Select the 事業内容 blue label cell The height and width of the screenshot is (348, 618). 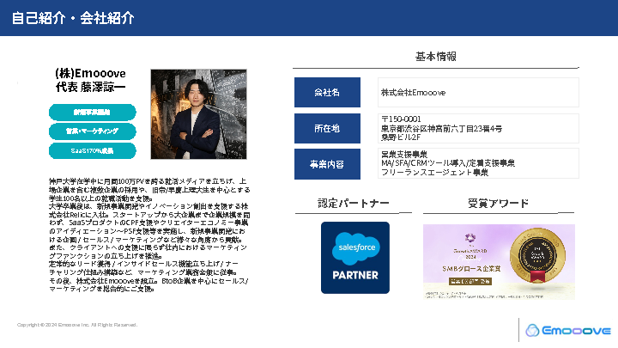pyautogui.click(x=327, y=163)
